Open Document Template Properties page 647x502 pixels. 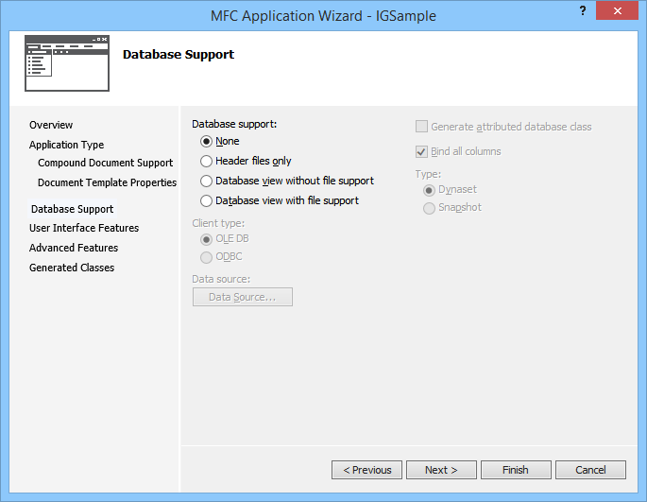107,182
